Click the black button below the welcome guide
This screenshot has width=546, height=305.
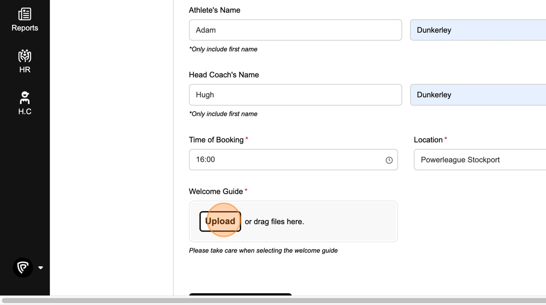click(x=240, y=295)
